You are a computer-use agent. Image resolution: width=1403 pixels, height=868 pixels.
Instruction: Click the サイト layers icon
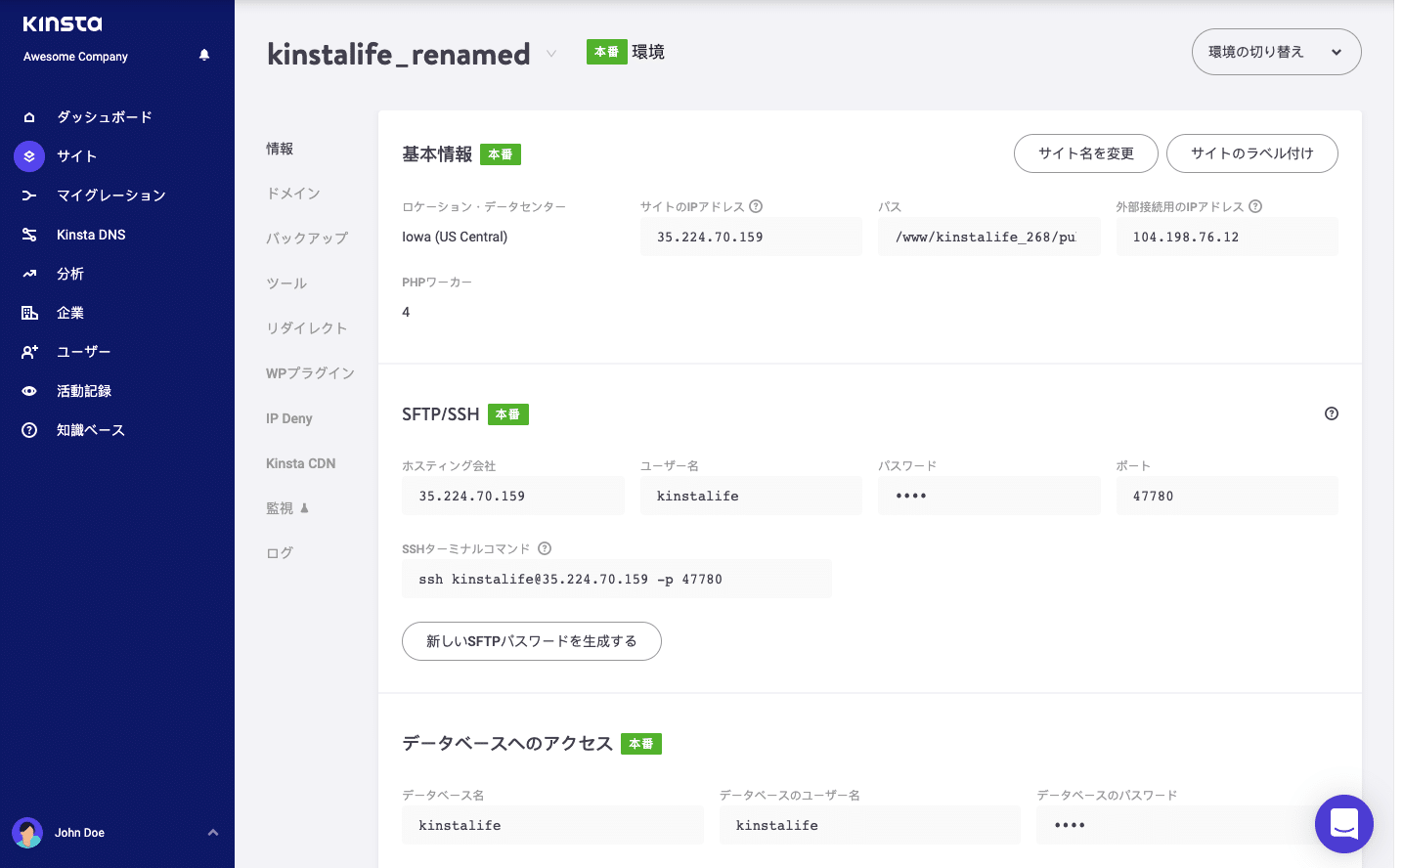pyautogui.click(x=29, y=156)
